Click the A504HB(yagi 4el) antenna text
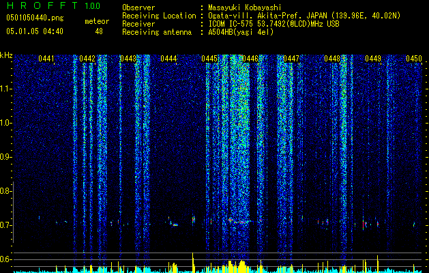 tap(241, 32)
